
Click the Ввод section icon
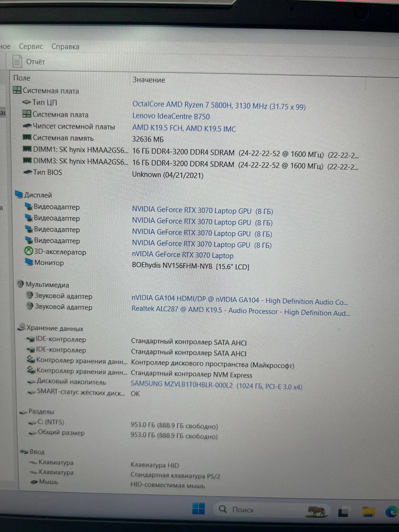point(24,452)
